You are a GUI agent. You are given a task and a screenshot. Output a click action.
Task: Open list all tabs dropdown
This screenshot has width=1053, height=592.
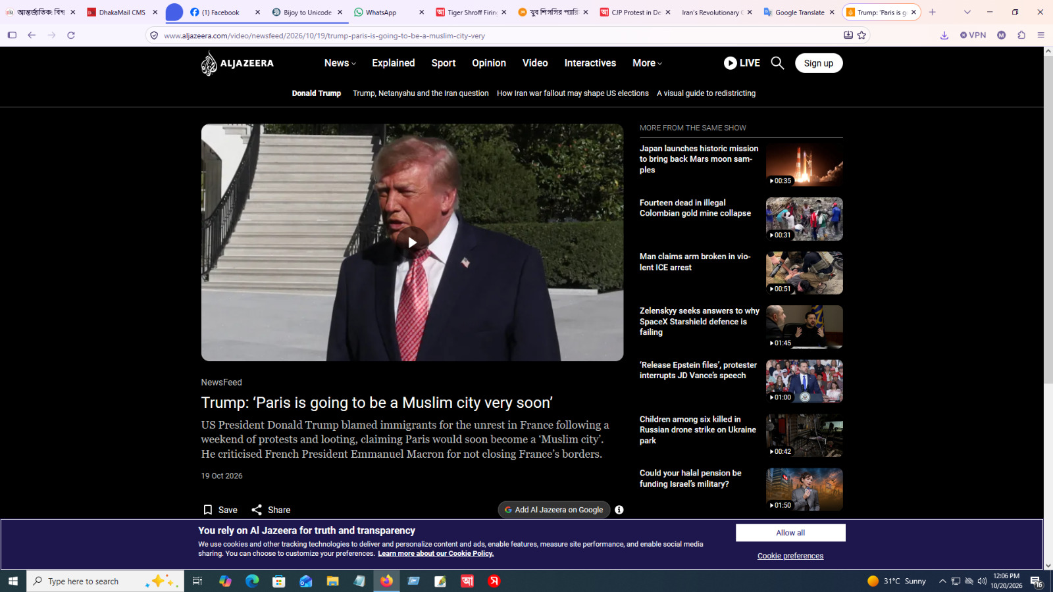pyautogui.click(x=967, y=12)
